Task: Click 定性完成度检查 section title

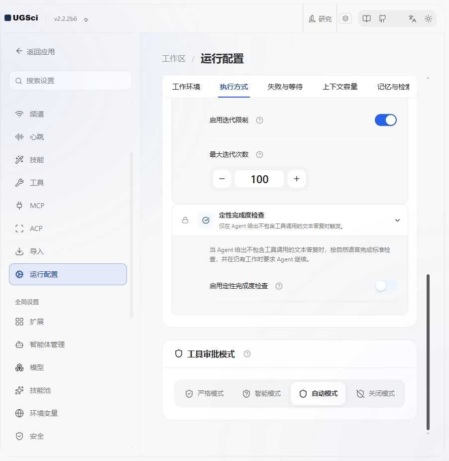Action: click(x=241, y=215)
